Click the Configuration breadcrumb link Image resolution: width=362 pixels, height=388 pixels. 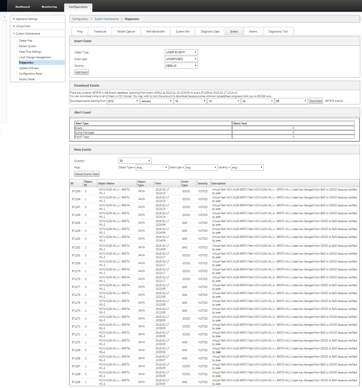(80, 19)
